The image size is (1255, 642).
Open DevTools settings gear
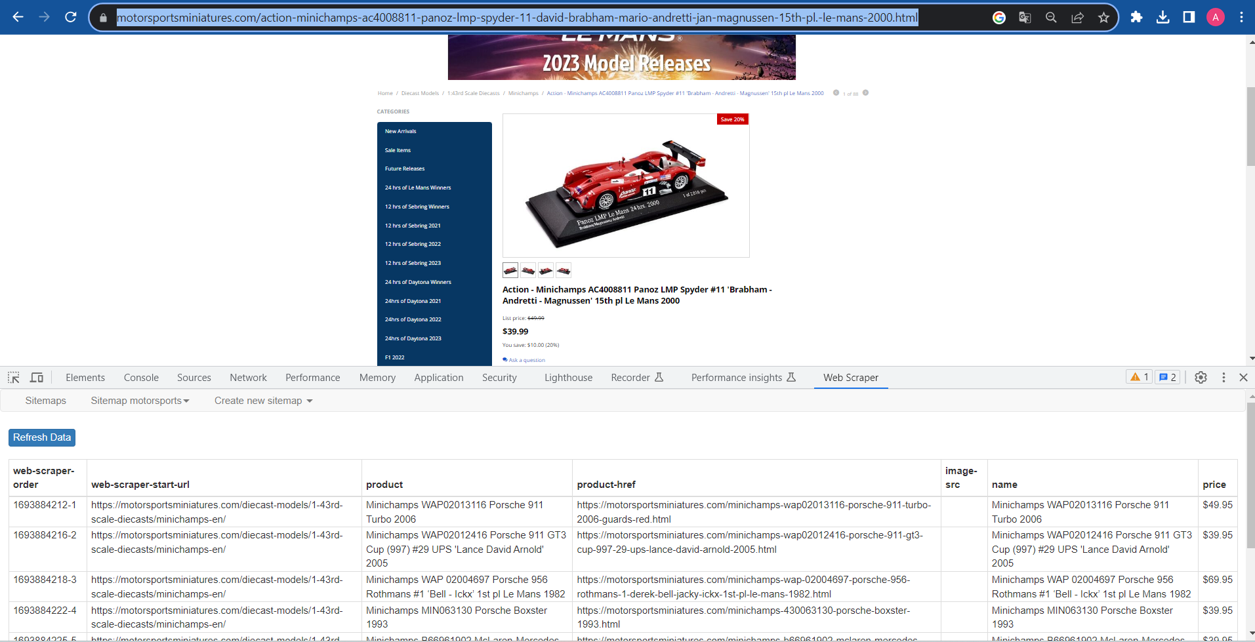click(x=1201, y=378)
